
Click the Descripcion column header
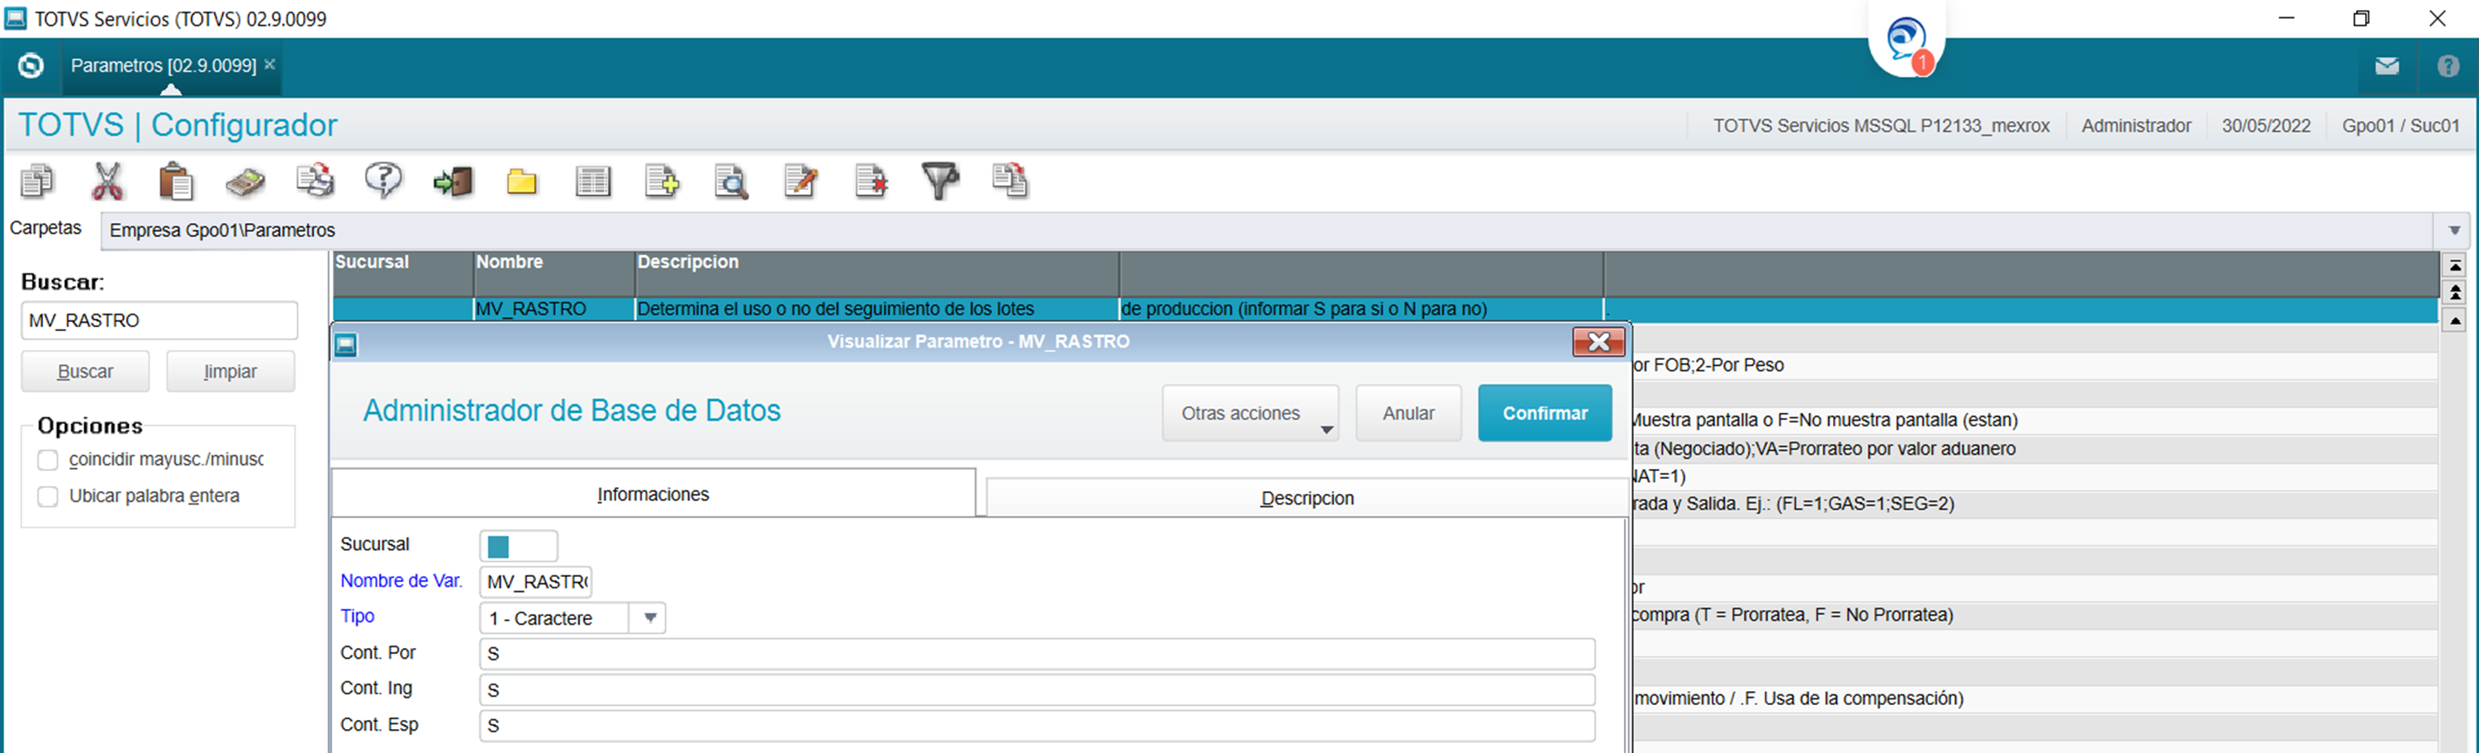pyautogui.click(x=876, y=274)
